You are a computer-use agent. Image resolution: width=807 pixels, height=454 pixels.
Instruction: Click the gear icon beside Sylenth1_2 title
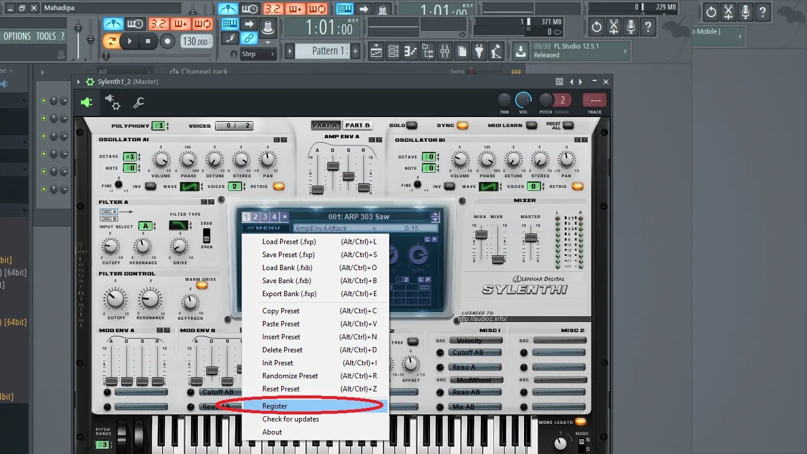pos(90,82)
